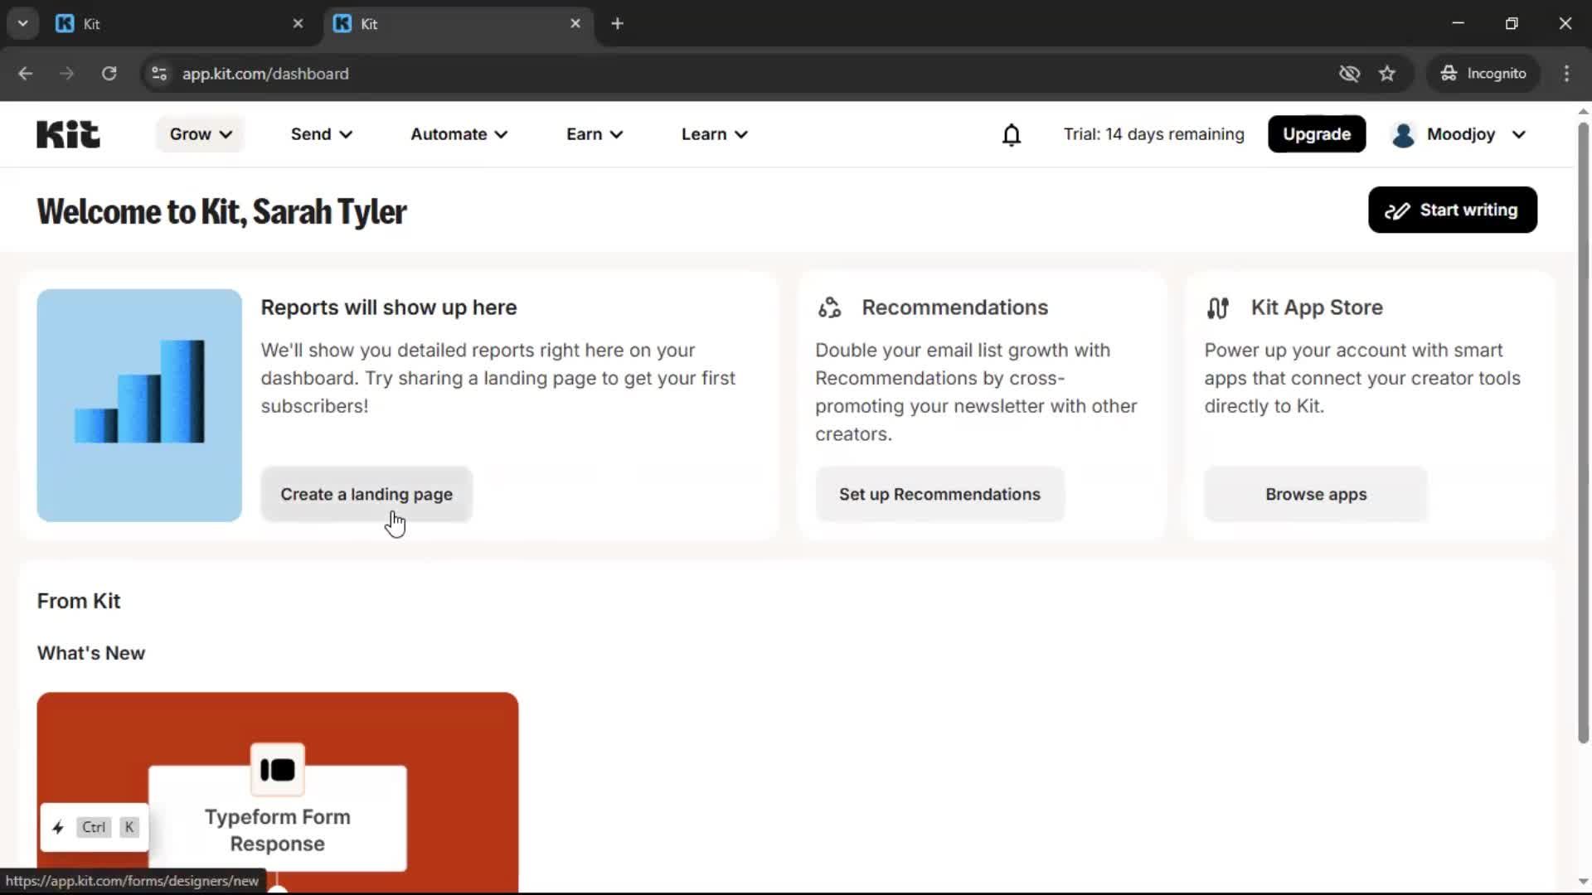Click the Kit App Store icon
This screenshot has height=895, width=1592.
tap(1217, 307)
